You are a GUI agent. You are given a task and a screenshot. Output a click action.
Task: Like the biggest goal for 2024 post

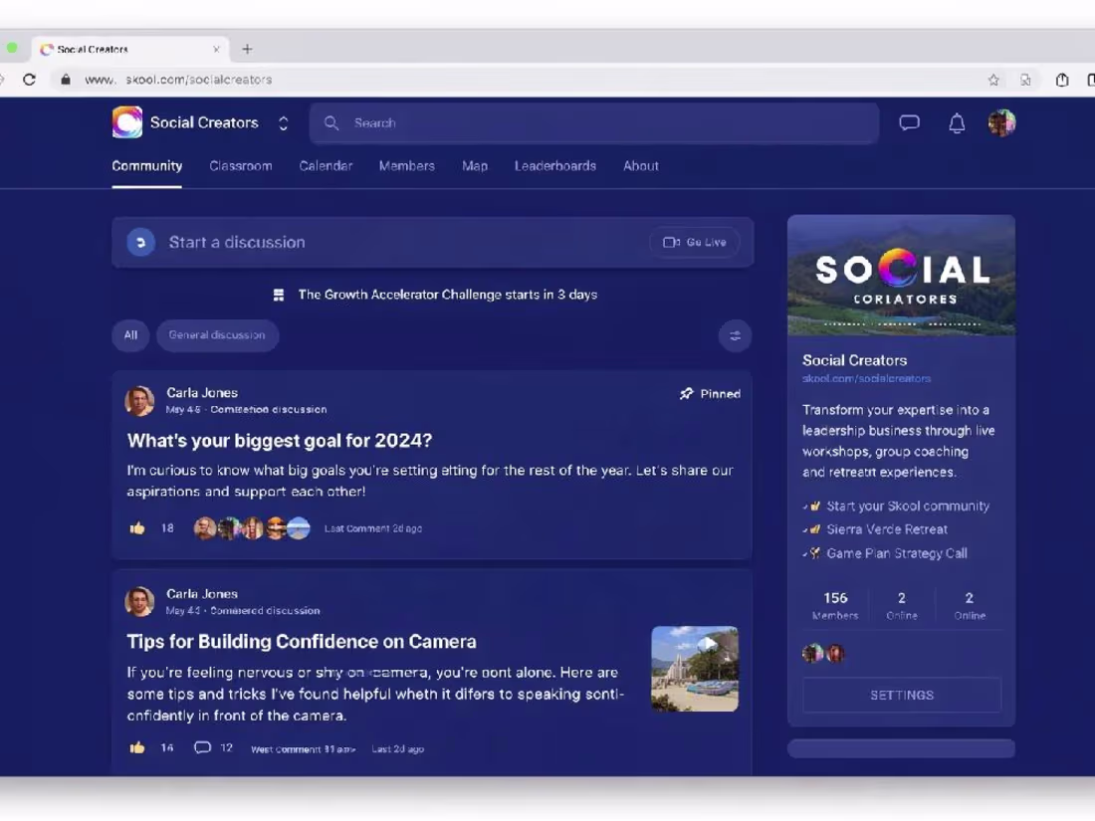(137, 528)
